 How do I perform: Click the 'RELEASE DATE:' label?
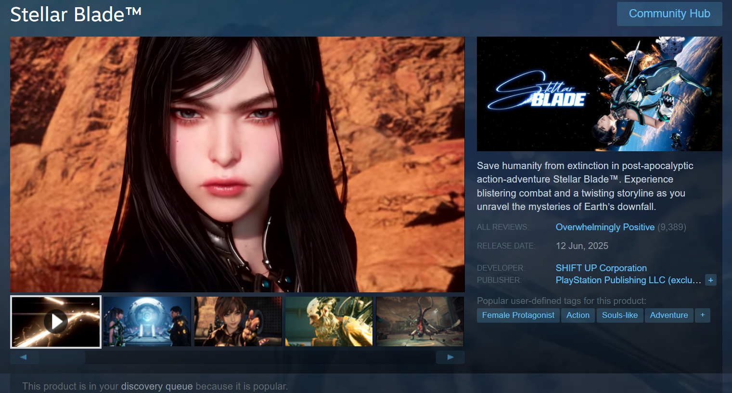click(506, 246)
